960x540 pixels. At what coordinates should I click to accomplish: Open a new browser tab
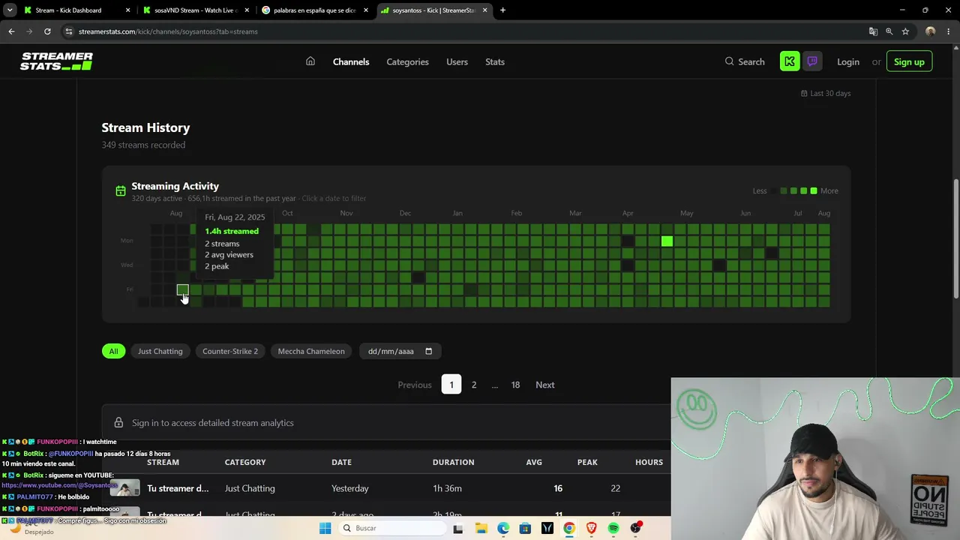pos(502,10)
